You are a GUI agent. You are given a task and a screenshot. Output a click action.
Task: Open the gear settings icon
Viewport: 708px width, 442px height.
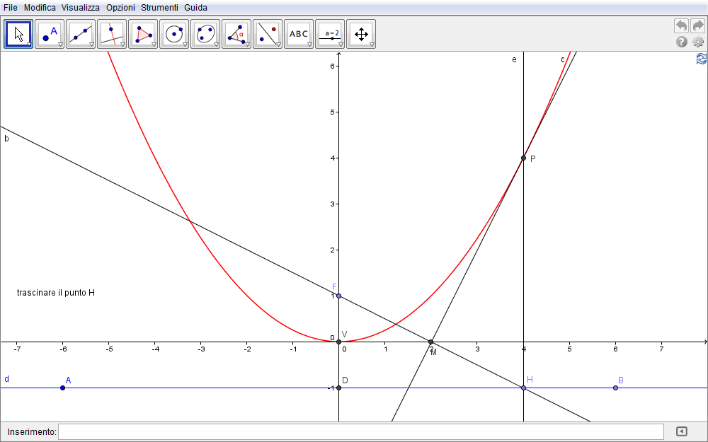pyautogui.click(x=698, y=42)
